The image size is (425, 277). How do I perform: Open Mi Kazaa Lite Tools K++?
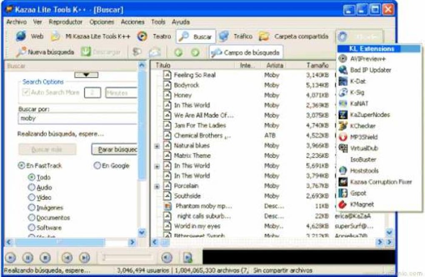click(x=91, y=36)
